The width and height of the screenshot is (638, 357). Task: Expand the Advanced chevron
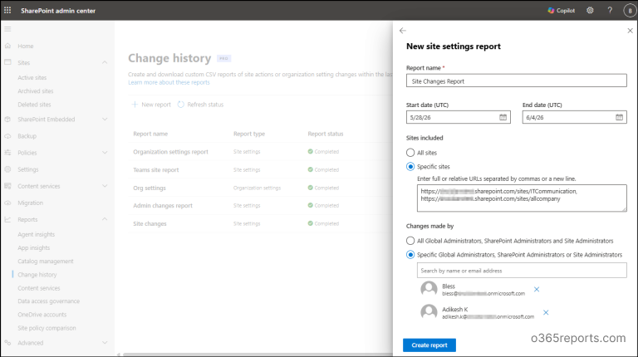coord(105,343)
